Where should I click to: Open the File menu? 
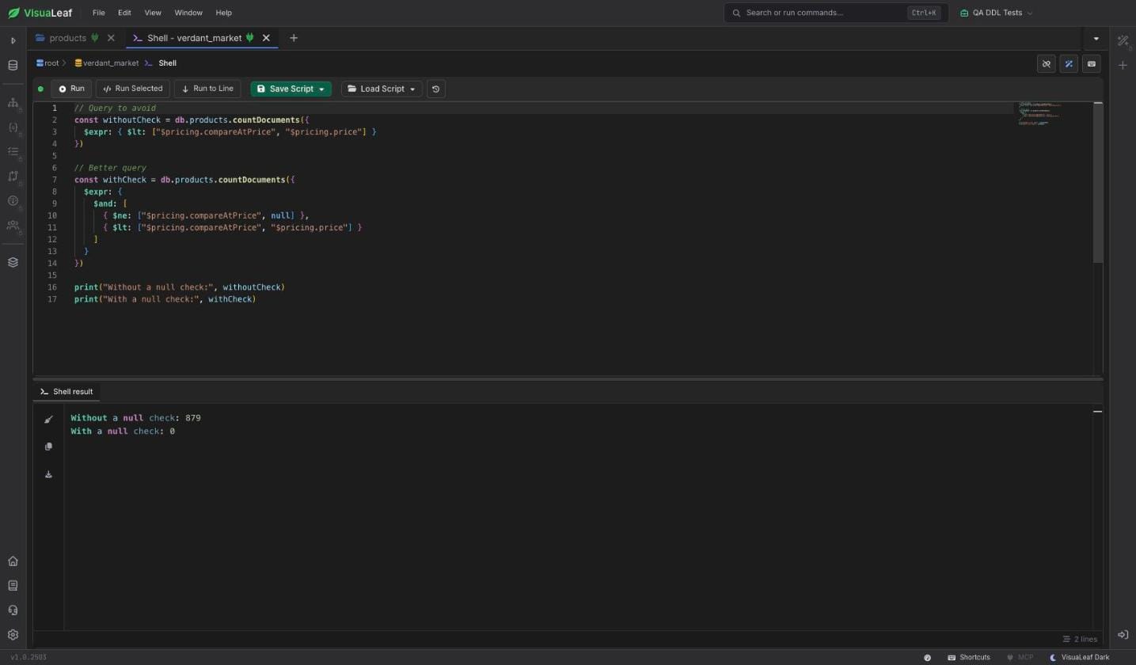pyautogui.click(x=98, y=13)
